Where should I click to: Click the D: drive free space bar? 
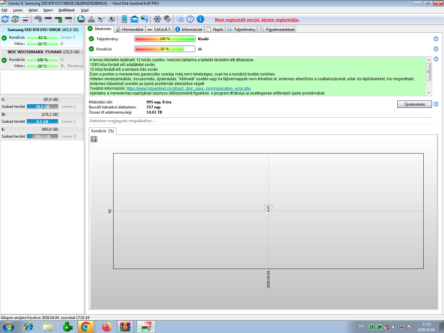[42, 121]
